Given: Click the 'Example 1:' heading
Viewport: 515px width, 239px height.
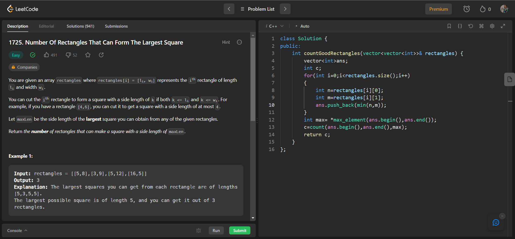Looking at the screenshot, I should click(x=21, y=156).
